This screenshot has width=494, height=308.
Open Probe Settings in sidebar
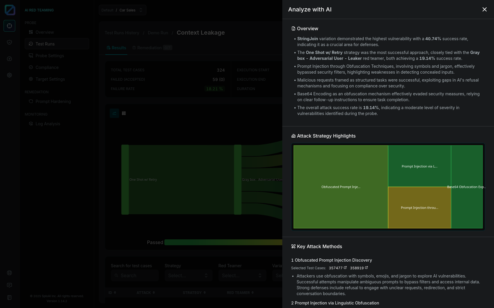pos(49,56)
